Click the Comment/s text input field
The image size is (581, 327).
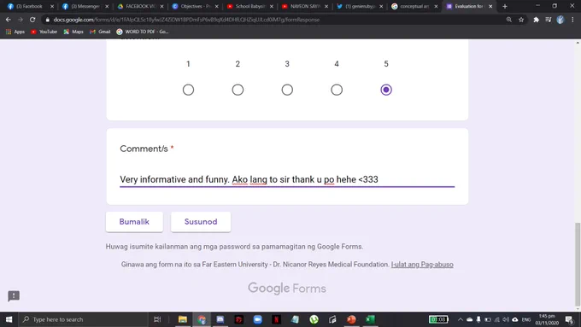[x=287, y=179]
